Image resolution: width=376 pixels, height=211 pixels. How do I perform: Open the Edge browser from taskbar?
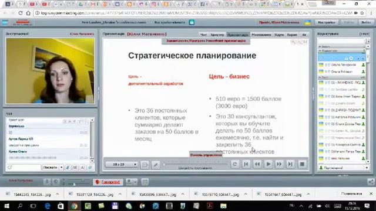click(48, 206)
